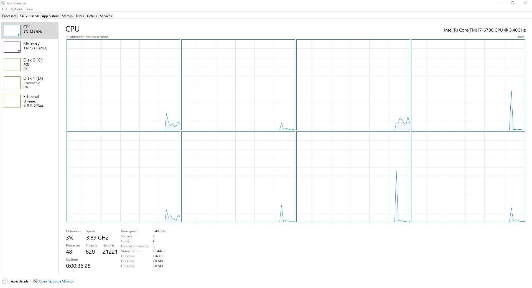
Task: View Ethernet network performance
Action: [x=29, y=101]
